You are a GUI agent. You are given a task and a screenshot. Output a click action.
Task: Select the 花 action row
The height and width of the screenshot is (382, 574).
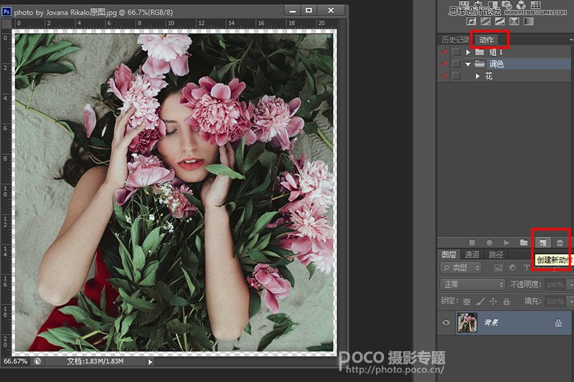[x=504, y=76]
